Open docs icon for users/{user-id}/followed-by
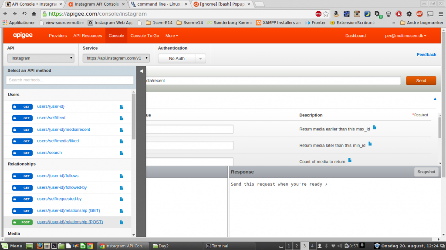The image size is (446, 250). (x=122, y=188)
